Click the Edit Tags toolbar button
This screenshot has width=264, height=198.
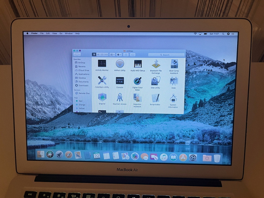click(x=133, y=55)
